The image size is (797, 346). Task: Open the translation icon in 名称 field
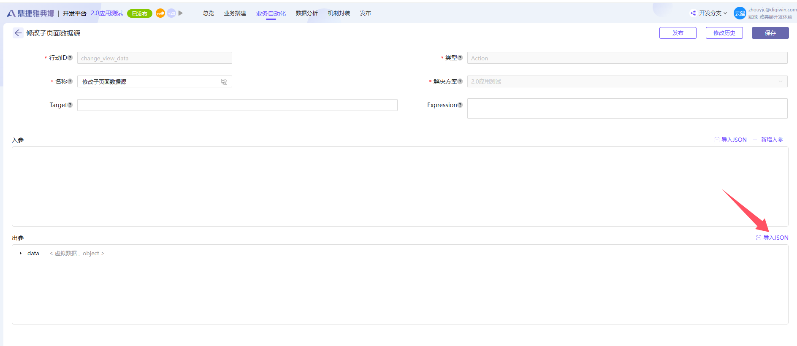click(224, 82)
